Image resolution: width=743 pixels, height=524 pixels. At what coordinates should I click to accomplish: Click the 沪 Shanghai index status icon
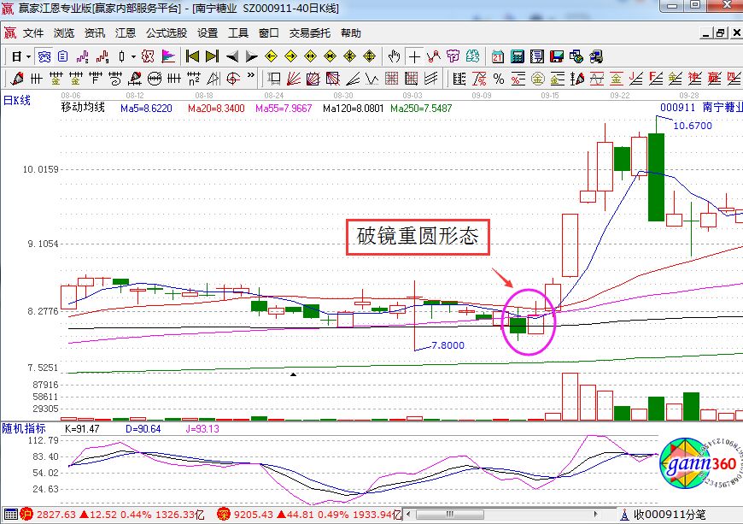click(26, 515)
